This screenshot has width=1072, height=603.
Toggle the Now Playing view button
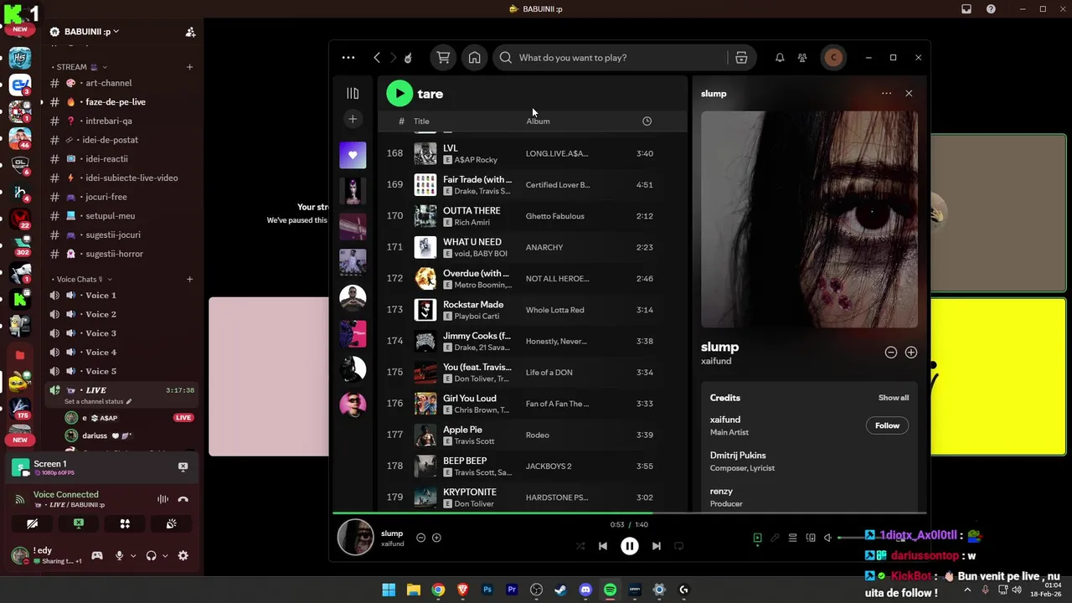[x=757, y=538]
